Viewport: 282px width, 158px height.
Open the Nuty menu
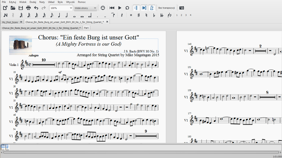click(42, 2)
